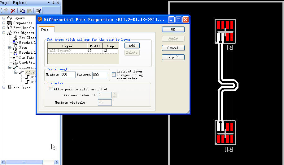Click the red X Delete icon in Project Explorer
This screenshot has height=165, width=284.
(x=13, y=10)
